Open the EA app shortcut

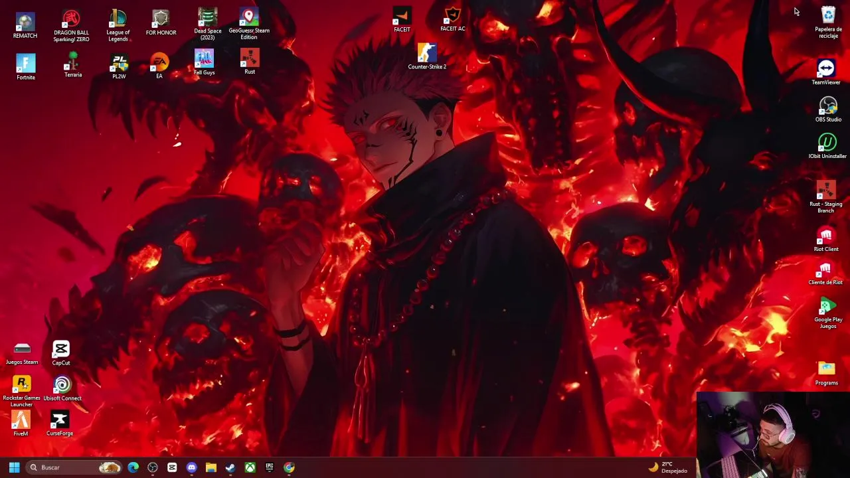(x=159, y=67)
